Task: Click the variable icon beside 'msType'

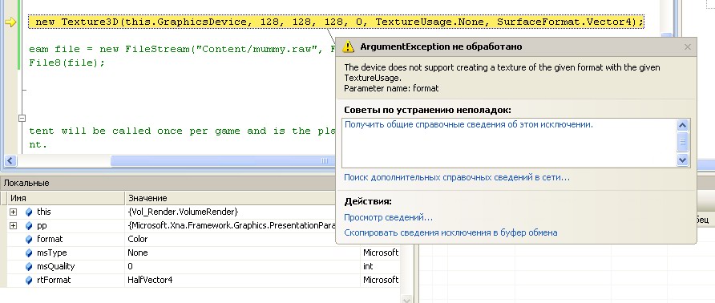Action: pos(29,252)
